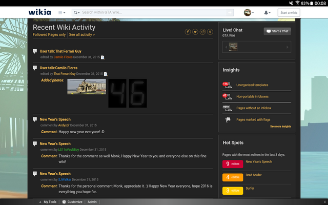Viewport: 328px width, 205px height.
Task: Open Surfer hot spot link
Action: pyautogui.click(x=250, y=188)
